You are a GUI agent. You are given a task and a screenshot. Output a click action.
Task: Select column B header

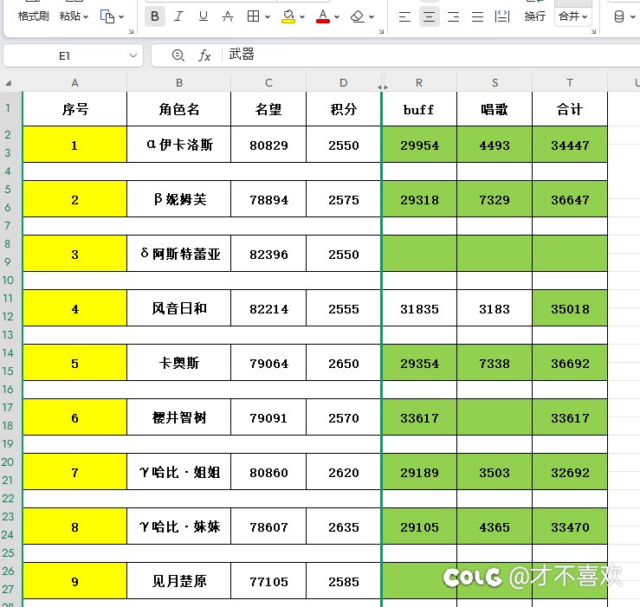tap(178, 83)
